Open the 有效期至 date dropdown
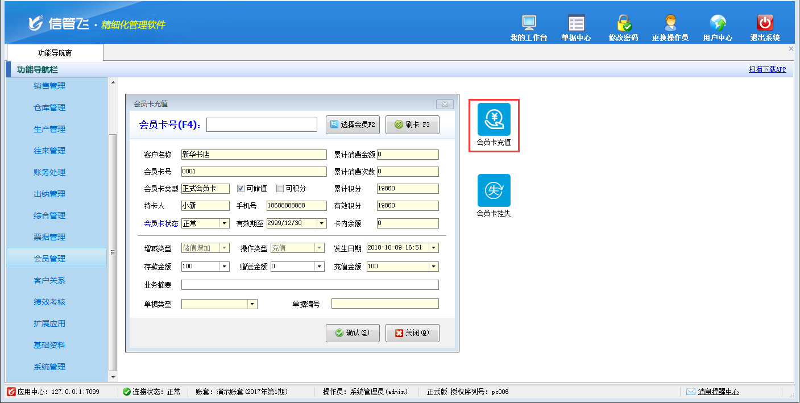800x403 pixels. (322, 224)
